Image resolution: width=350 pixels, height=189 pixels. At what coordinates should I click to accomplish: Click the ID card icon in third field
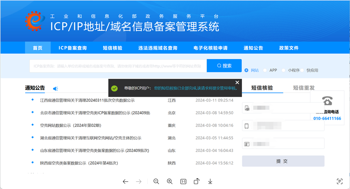coord(247,144)
